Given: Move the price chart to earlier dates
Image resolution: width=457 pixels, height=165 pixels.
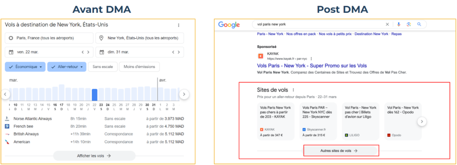Looking at the screenshot, I should tap(5, 94).
